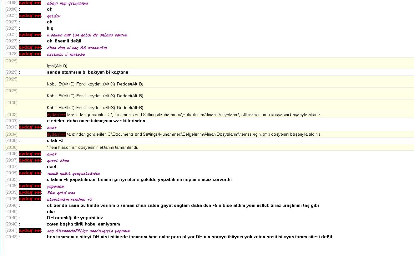414x257 pixels.
Task: Select the "ok önemli değil" message
Action: click(64, 41)
